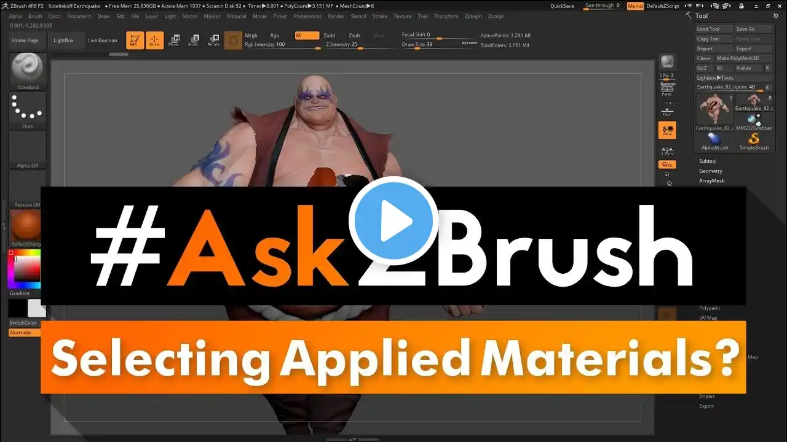Toggle the Rgb channel button
Screen dimensions: 787x442
click(x=275, y=36)
